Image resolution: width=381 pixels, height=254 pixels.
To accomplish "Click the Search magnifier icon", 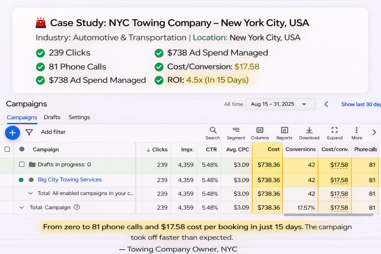I will [213, 130].
